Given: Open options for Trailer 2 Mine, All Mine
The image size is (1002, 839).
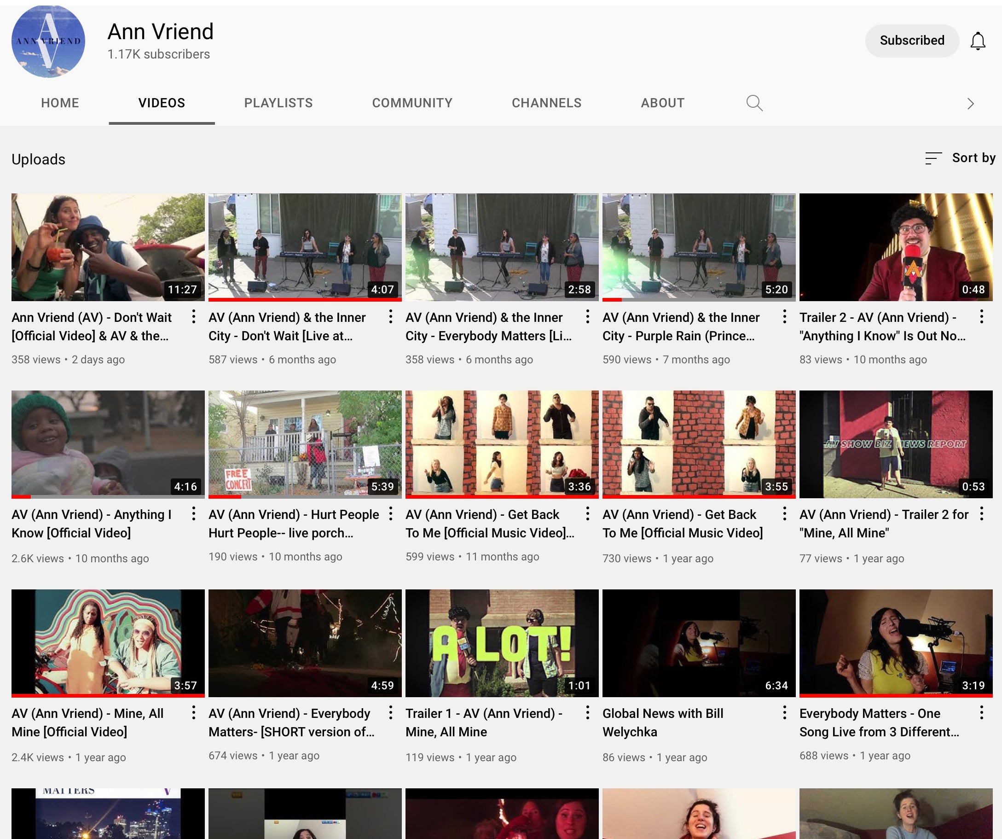Looking at the screenshot, I should click(982, 513).
